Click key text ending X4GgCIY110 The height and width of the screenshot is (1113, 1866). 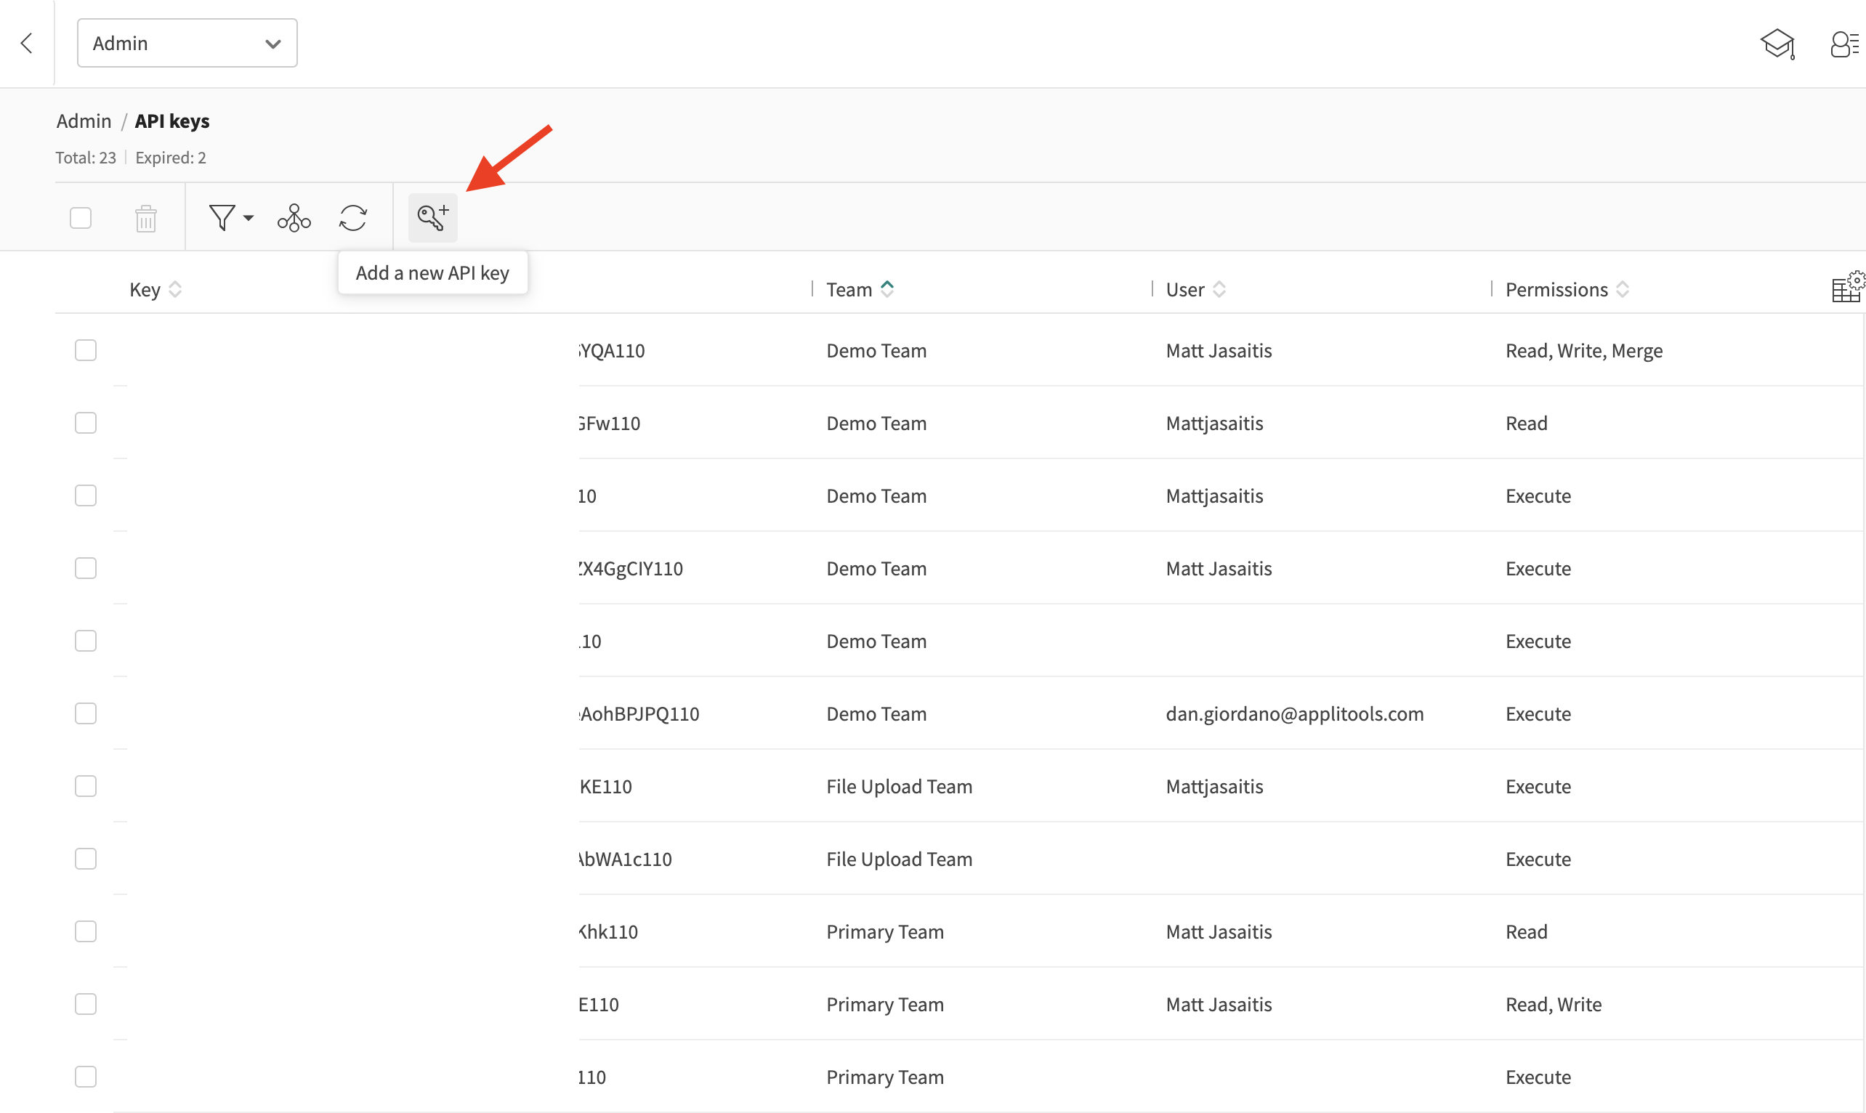631,570
